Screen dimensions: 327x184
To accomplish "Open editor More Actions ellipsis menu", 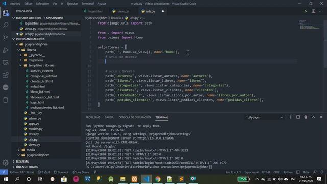I will (321, 11).
